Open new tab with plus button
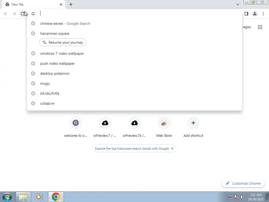This screenshot has height=202, width=269. click(71, 4)
